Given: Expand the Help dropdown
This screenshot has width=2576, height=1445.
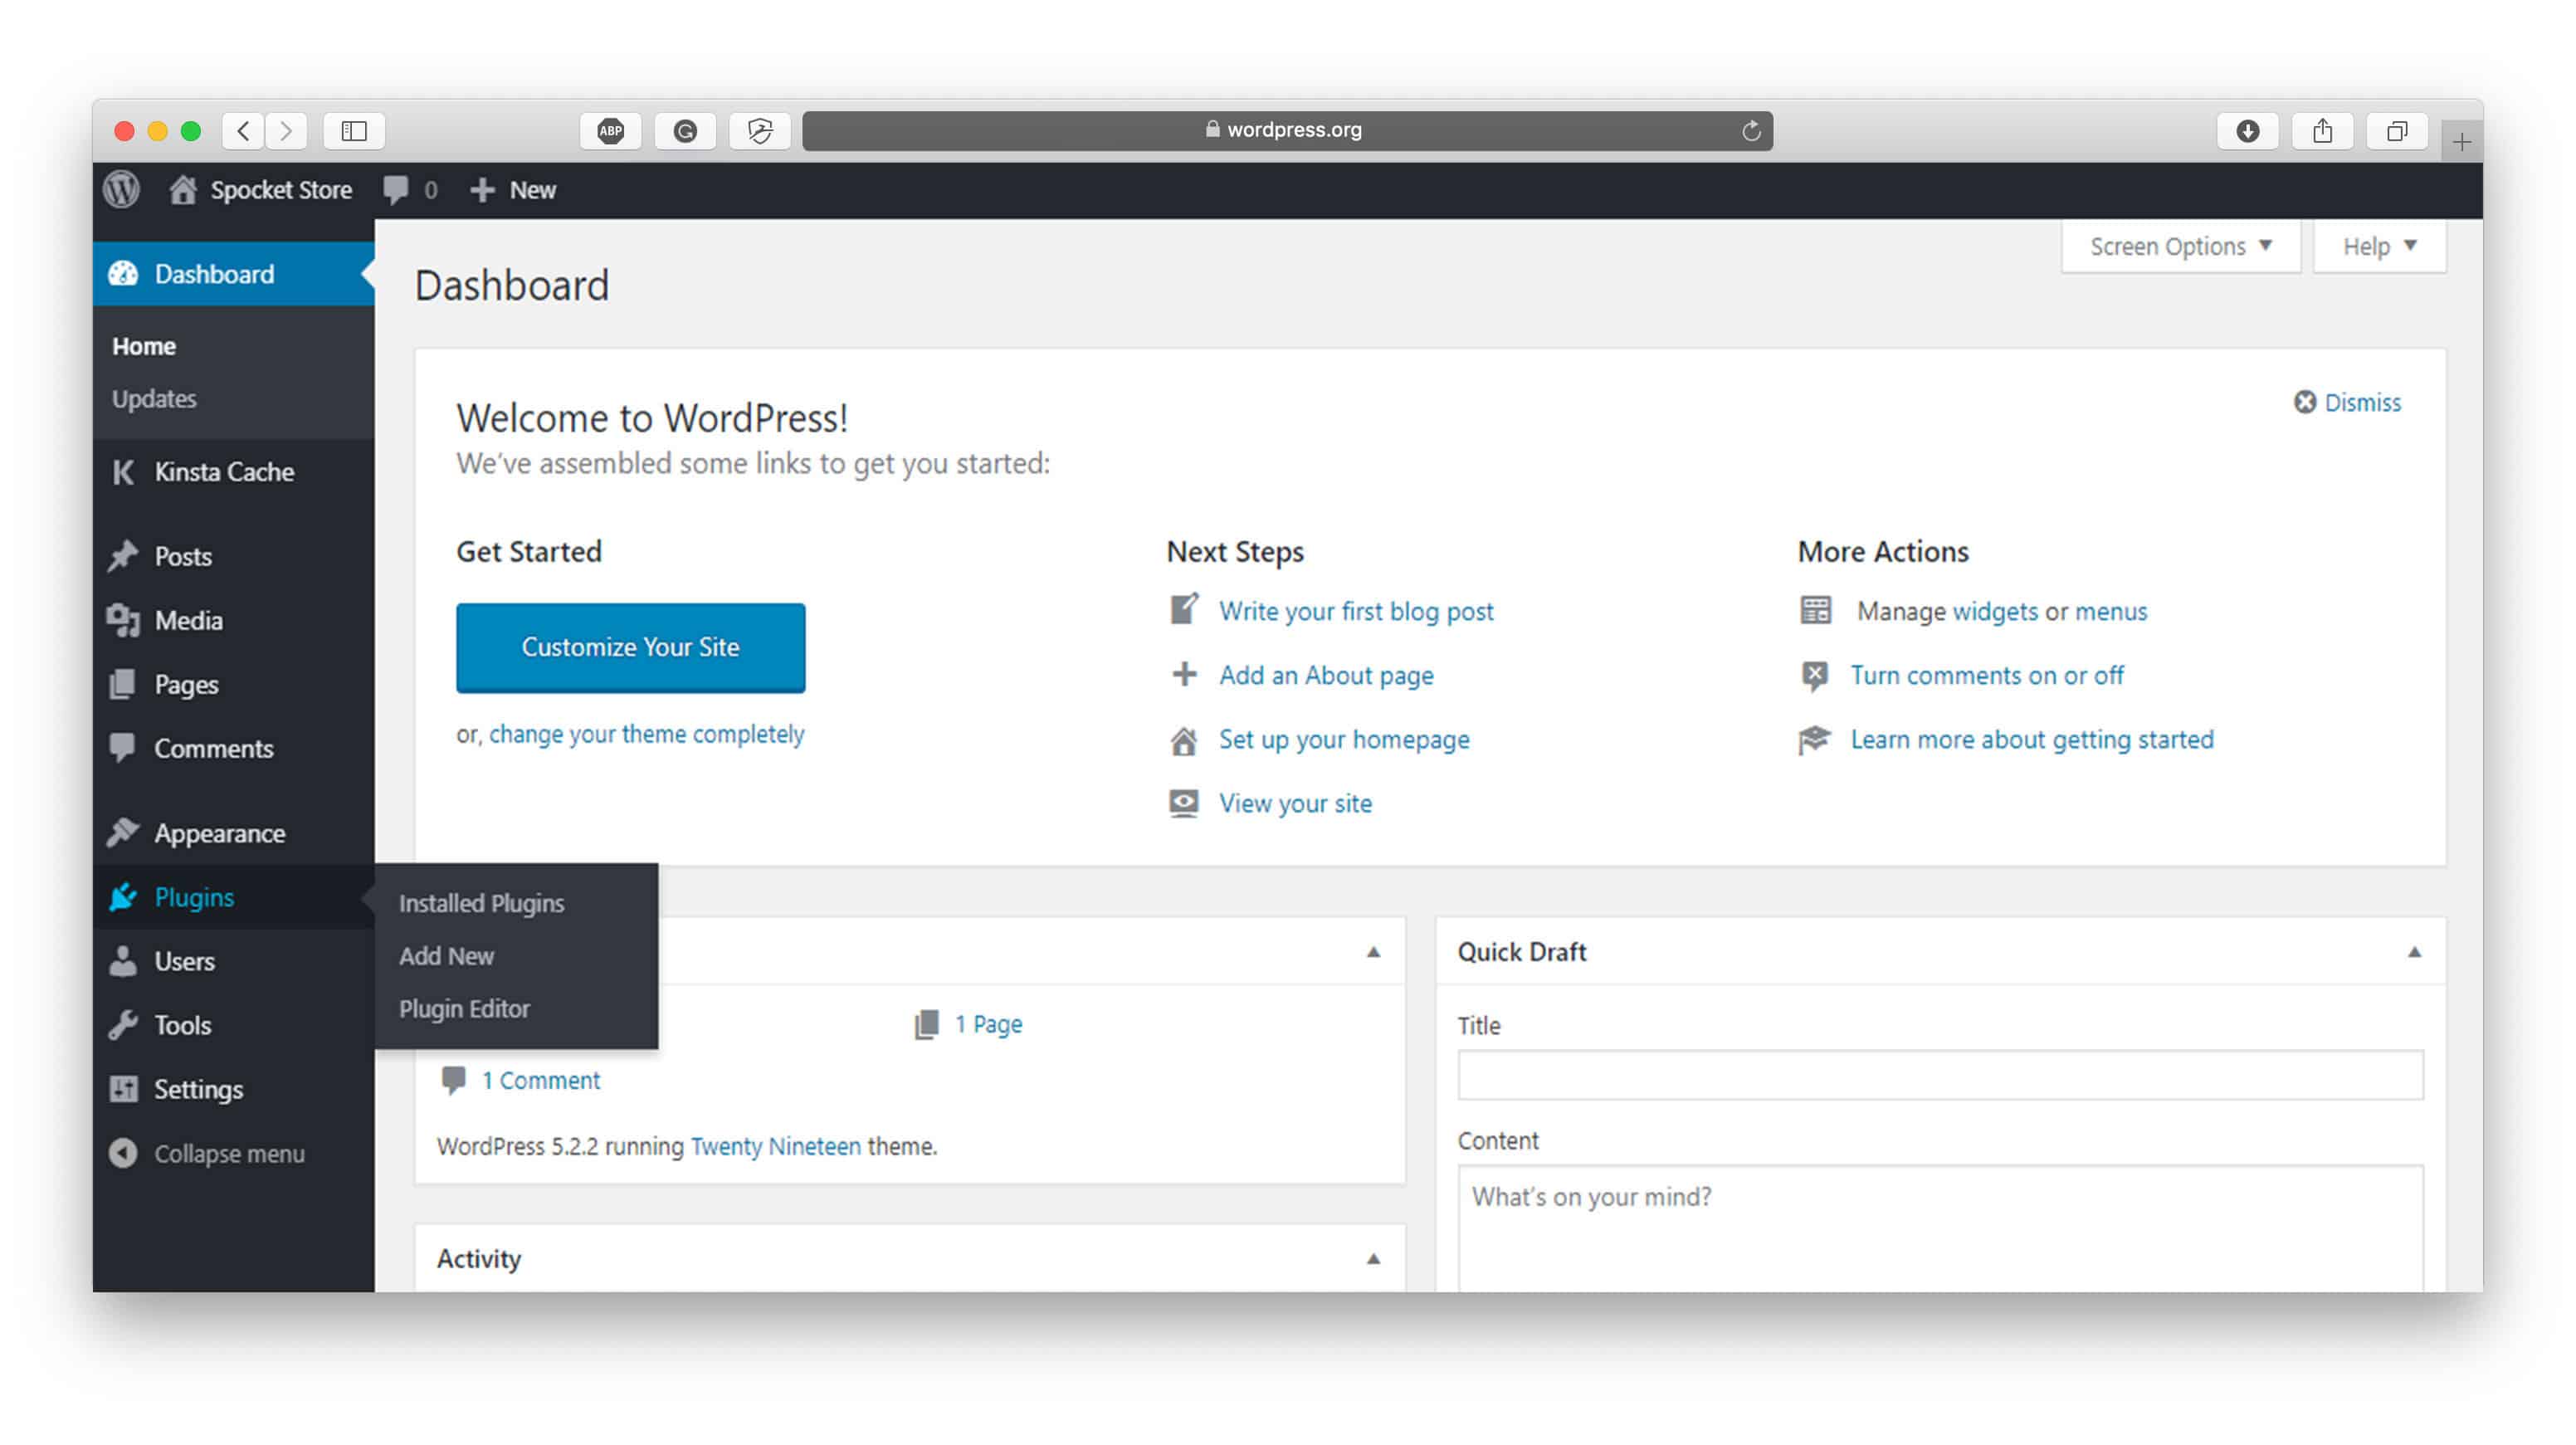Looking at the screenshot, I should pos(2379,246).
